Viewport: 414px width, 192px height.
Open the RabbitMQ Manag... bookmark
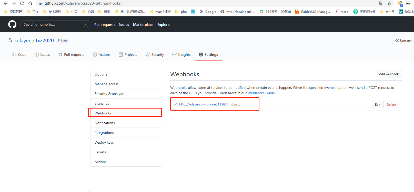pos(313,12)
